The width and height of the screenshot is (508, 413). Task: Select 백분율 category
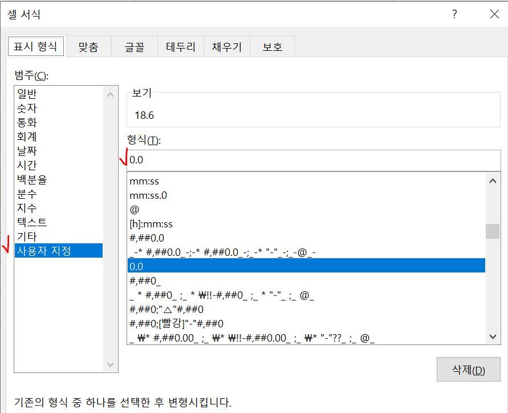click(x=59, y=179)
